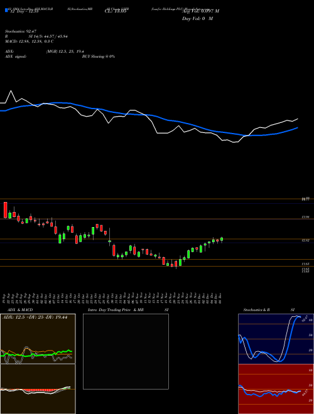Image resolution: width=314 pixels, height=414 pixels.
Task: Click the 12.82 price axis label
Action: (x=305, y=240)
